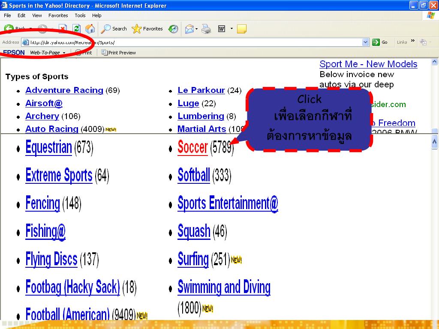Click the yellow notes toolbar icon
The width and height of the screenshot is (439, 329).
click(x=242, y=29)
